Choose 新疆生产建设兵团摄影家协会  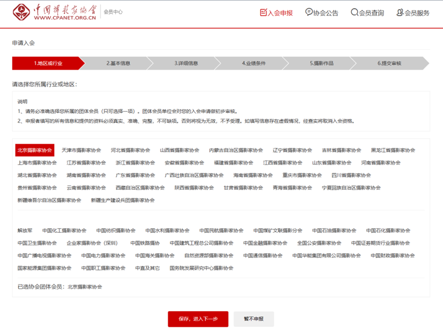click(123, 200)
